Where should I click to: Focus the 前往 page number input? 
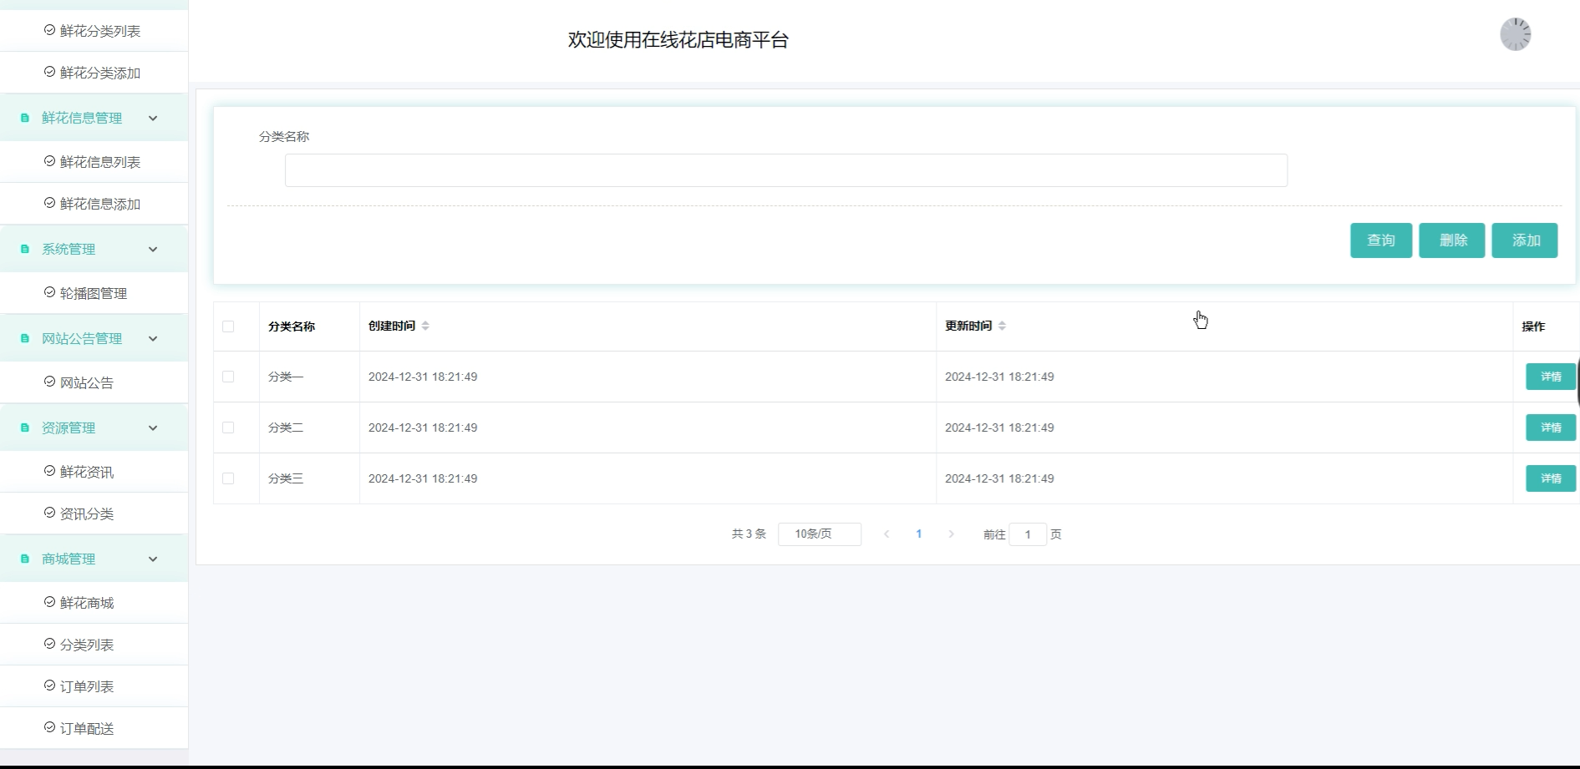tap(1028, 534)
